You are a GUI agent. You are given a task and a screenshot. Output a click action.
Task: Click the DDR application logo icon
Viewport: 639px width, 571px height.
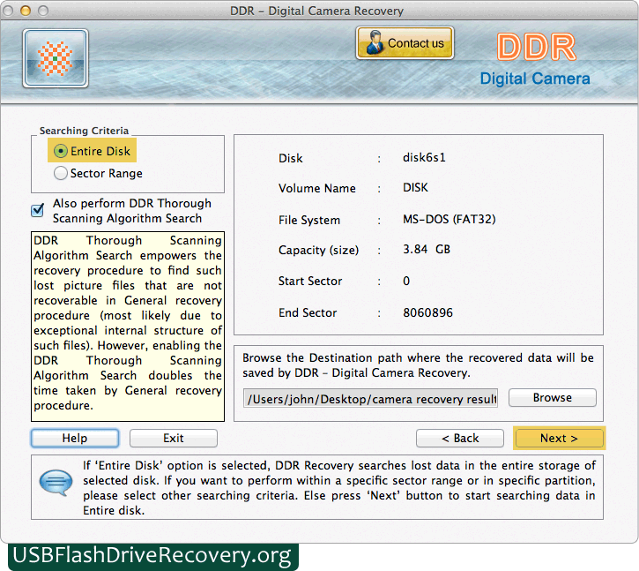tap(56, 58)
